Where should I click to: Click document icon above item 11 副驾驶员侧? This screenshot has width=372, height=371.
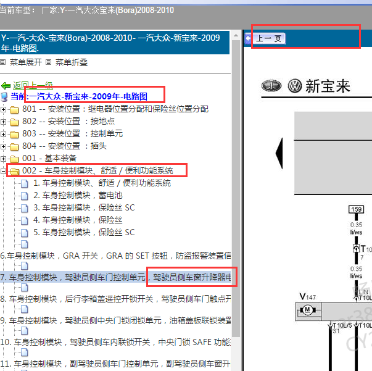pos(25,352)
